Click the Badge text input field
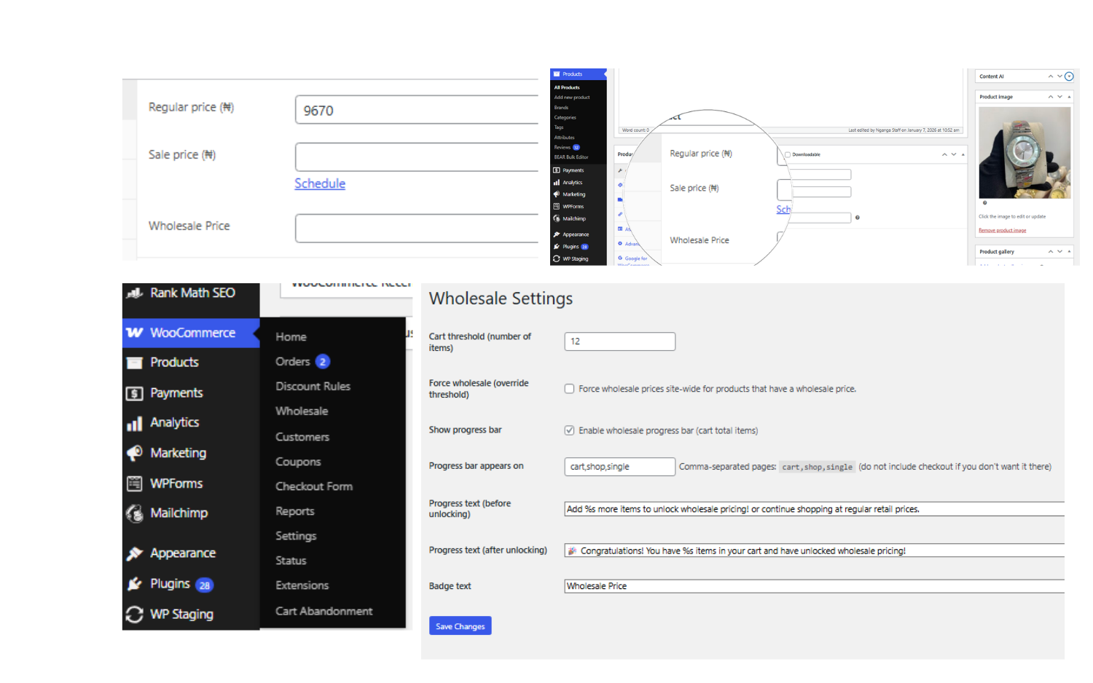The height and width of the screenshot is (683, 1093). (x=815, y=586)
